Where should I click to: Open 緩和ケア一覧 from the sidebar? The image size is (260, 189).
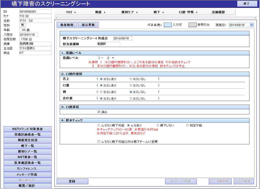pyautogui.click(x=28, y=152)
